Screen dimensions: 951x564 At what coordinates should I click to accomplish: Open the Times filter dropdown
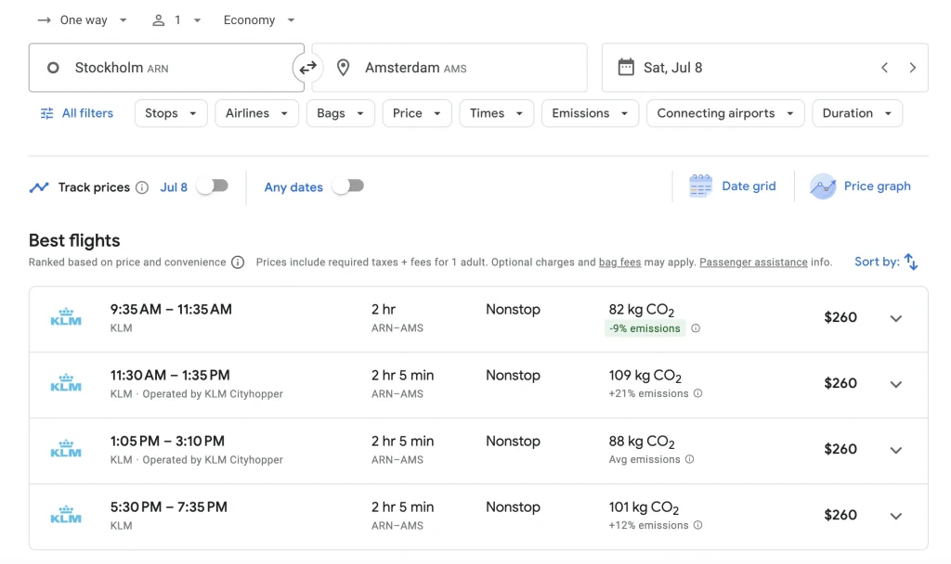(496, 113)
